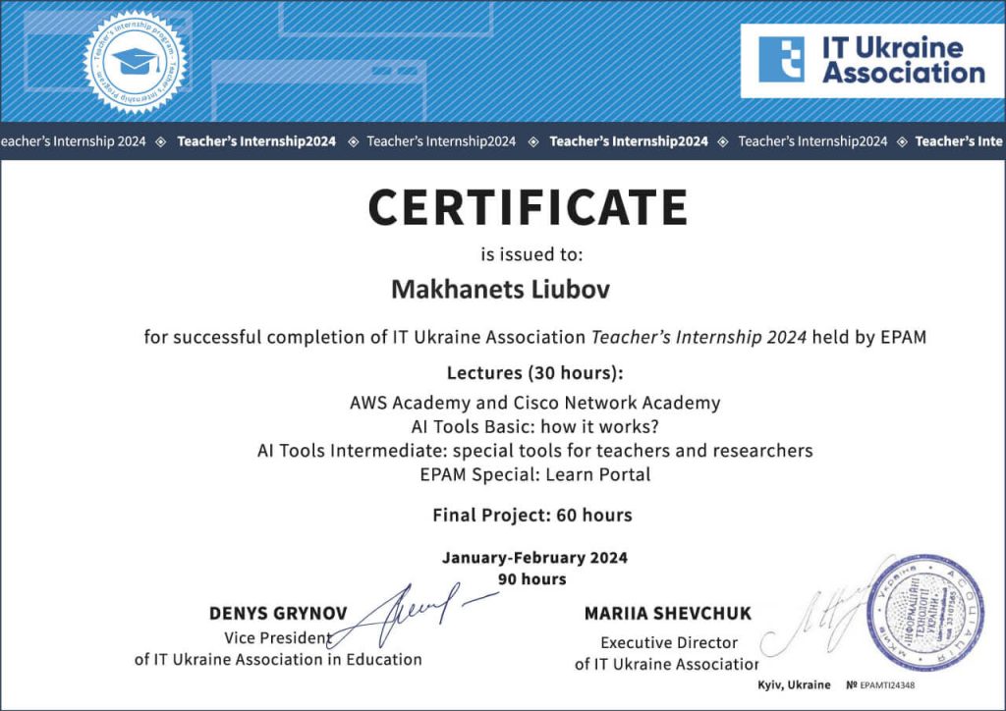Click the line below "Executive Director"

(x=667, y=664)
